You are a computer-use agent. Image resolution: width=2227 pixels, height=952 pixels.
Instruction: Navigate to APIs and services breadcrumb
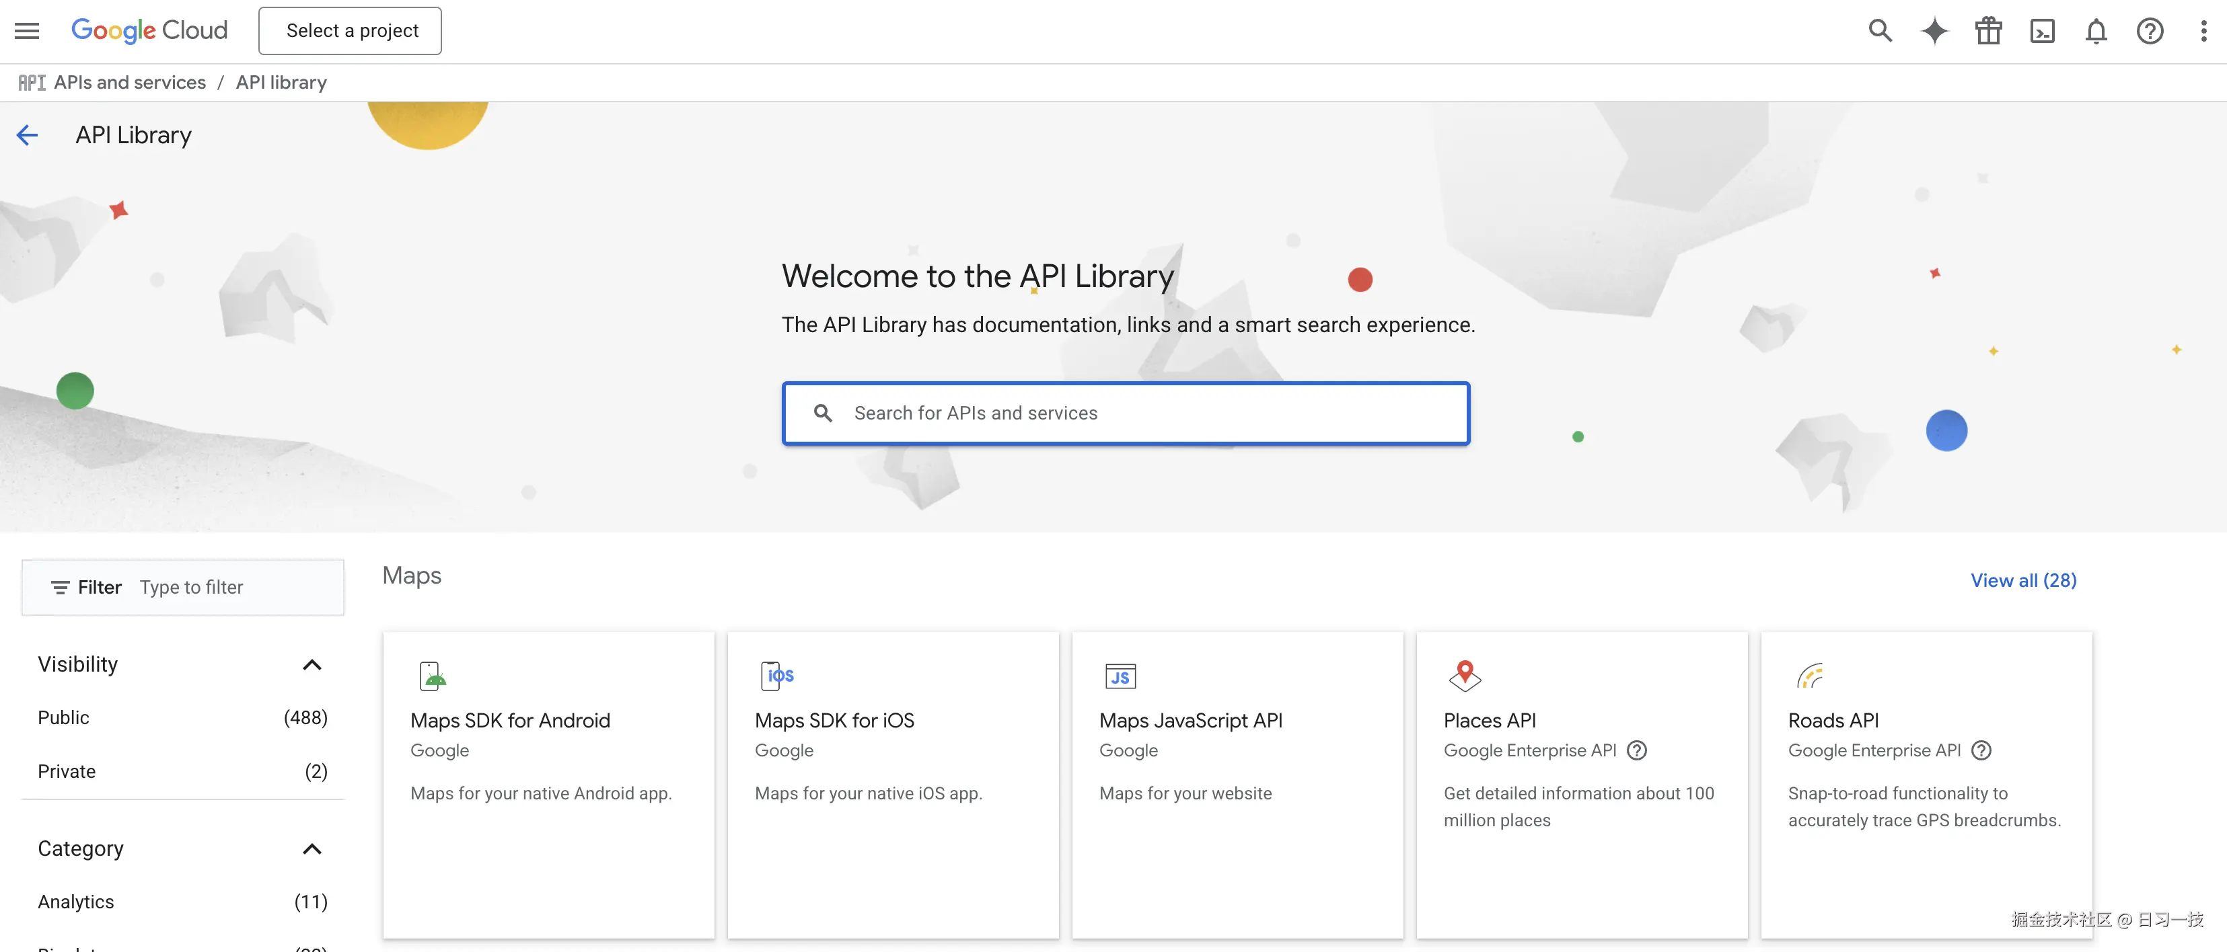tap(129, 81)
